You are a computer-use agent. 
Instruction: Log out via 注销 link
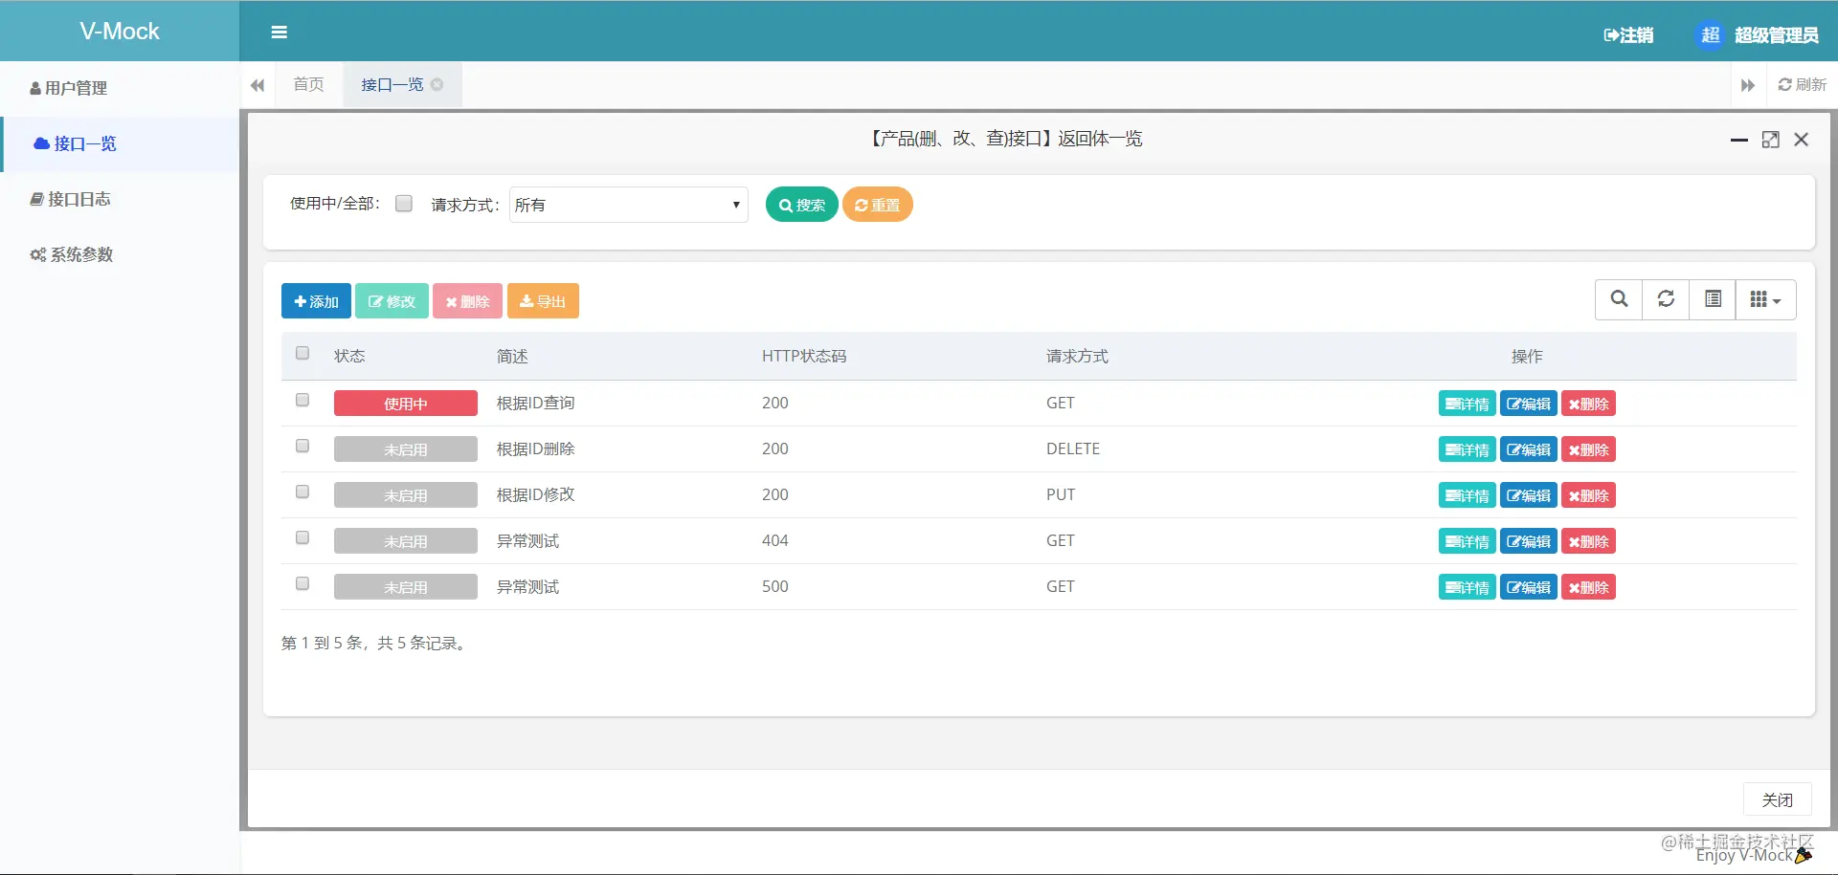click(x=1628, y=35)
